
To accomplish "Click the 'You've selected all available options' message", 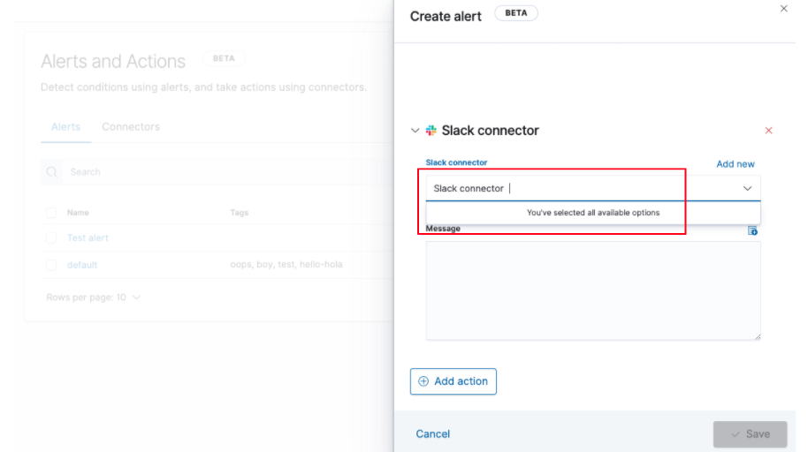I will (593, 213).
